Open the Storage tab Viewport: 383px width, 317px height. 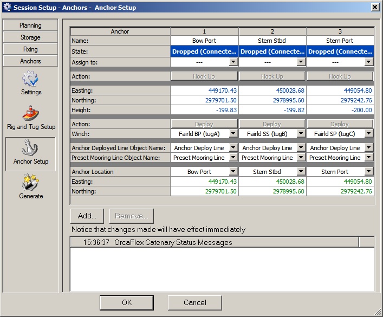[30, 37]
